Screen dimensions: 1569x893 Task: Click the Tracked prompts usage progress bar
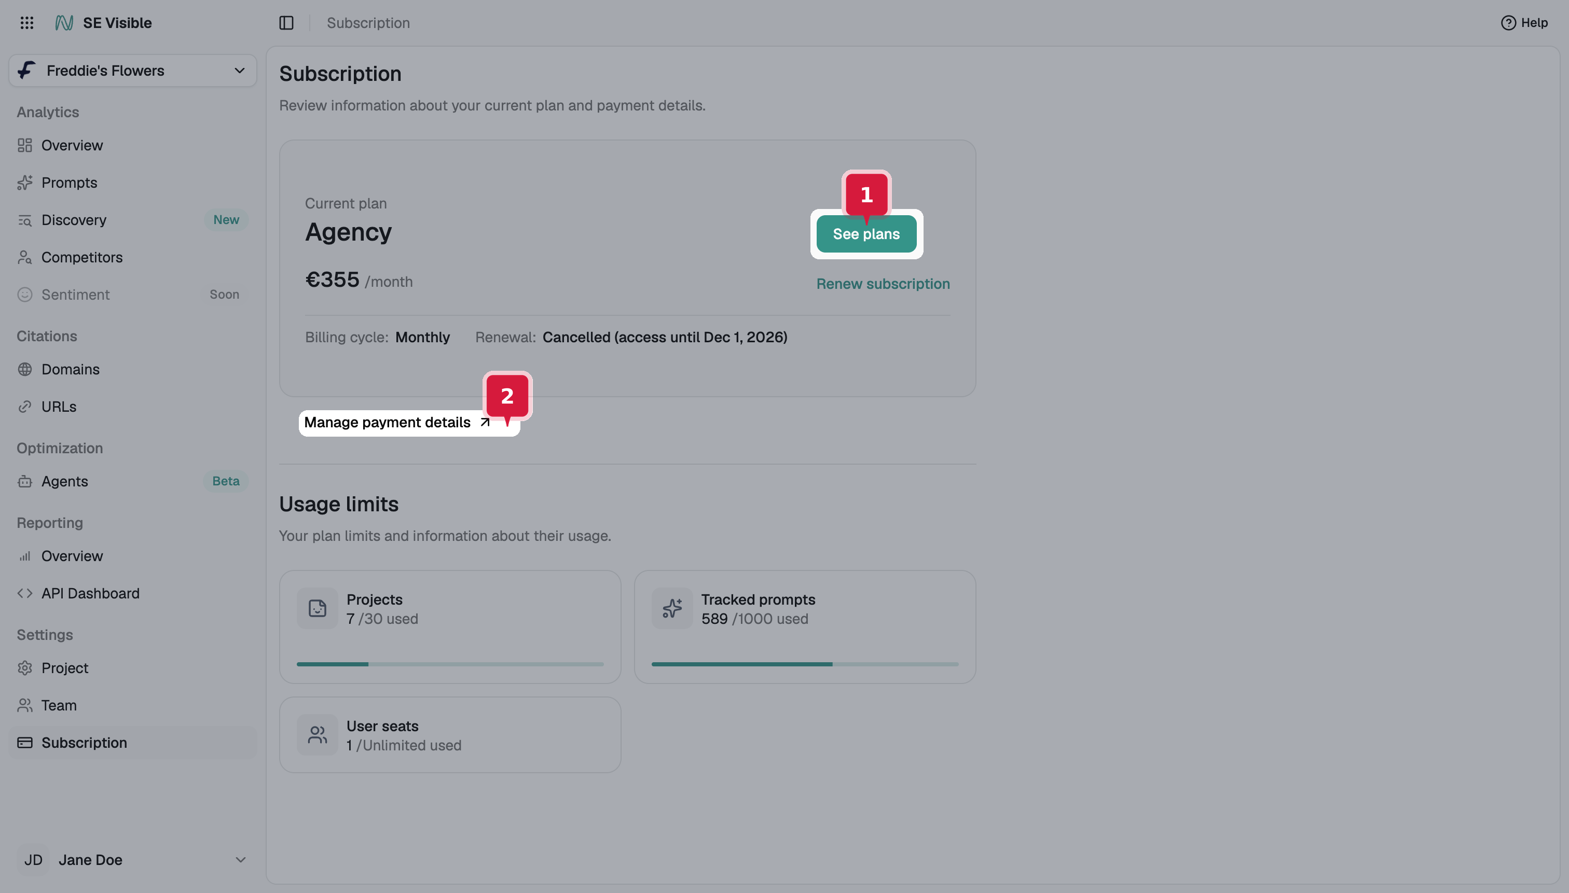click(x=804, y=664)
